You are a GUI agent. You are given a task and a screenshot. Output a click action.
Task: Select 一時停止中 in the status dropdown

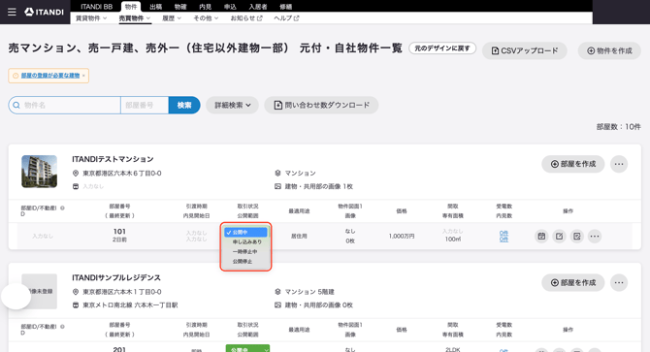pos(245,252)
